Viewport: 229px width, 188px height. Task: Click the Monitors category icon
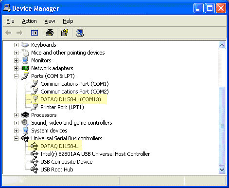pyautogui.click(x=25, y=60)
